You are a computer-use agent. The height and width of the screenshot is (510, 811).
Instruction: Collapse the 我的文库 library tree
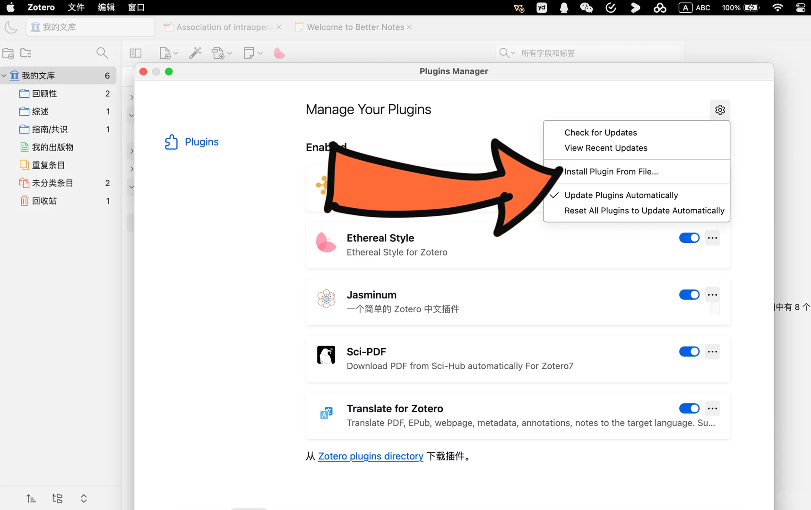pos(4,76)
